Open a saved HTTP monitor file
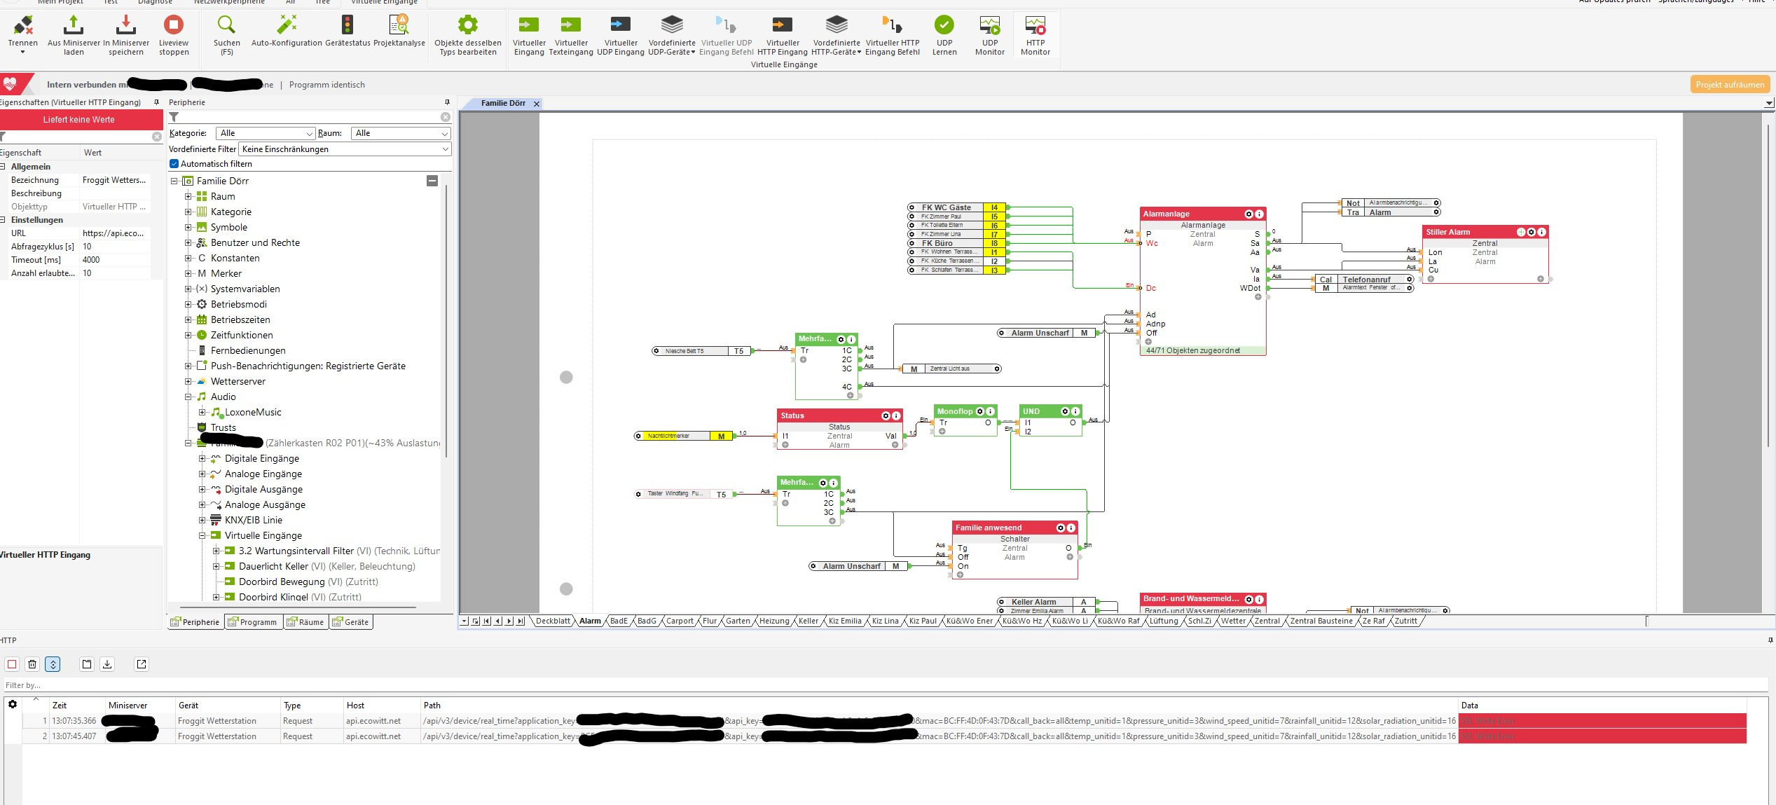This screenshot has width=1776, height=805. (x=87, y=664)
